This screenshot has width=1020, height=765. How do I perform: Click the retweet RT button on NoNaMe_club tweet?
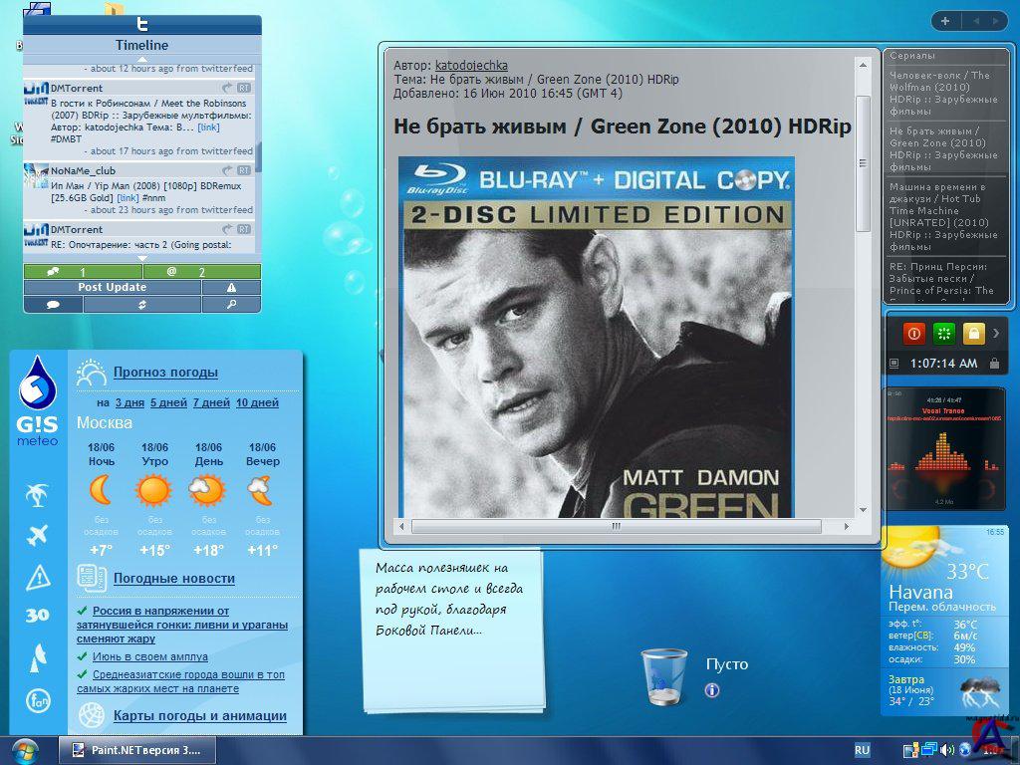244,171
